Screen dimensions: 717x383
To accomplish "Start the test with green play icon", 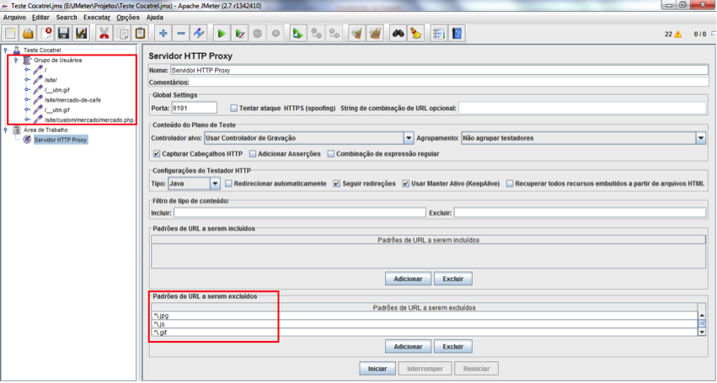I will click(x=222, y=34).
